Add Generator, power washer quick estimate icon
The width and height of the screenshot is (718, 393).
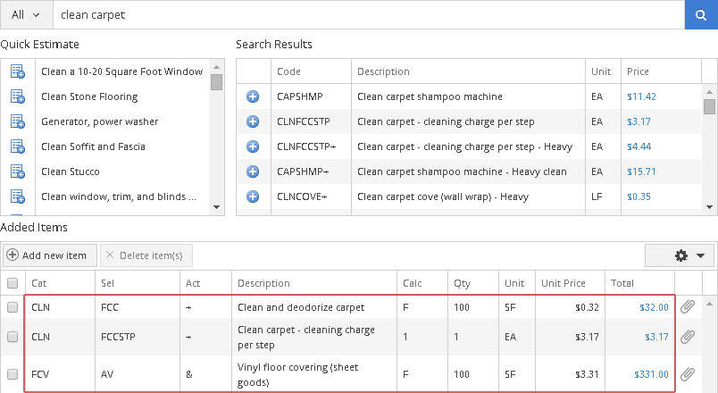click(17, 121)
